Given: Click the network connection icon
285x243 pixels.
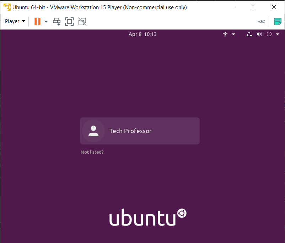Looking at the screenshot, I should 249,34.
